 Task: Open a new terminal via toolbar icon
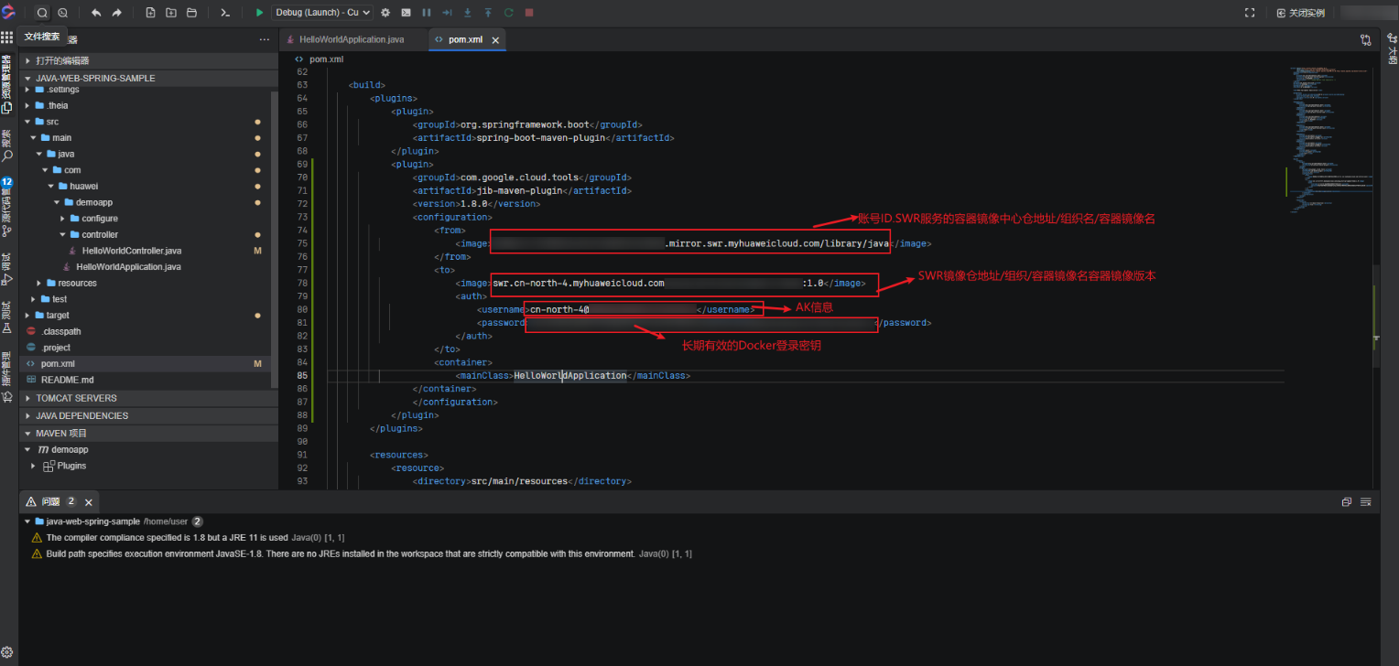click(x=225, y=13)
